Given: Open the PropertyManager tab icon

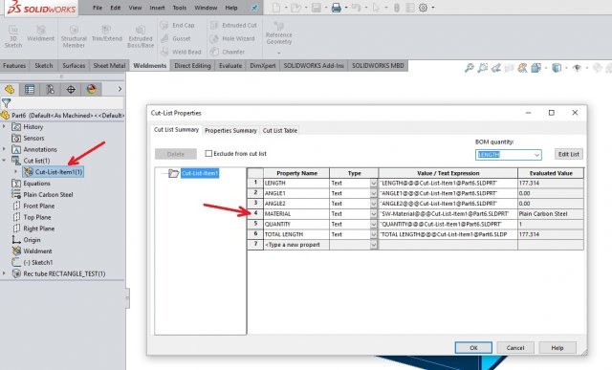Looking at the screenshot, I should point(30,89).
